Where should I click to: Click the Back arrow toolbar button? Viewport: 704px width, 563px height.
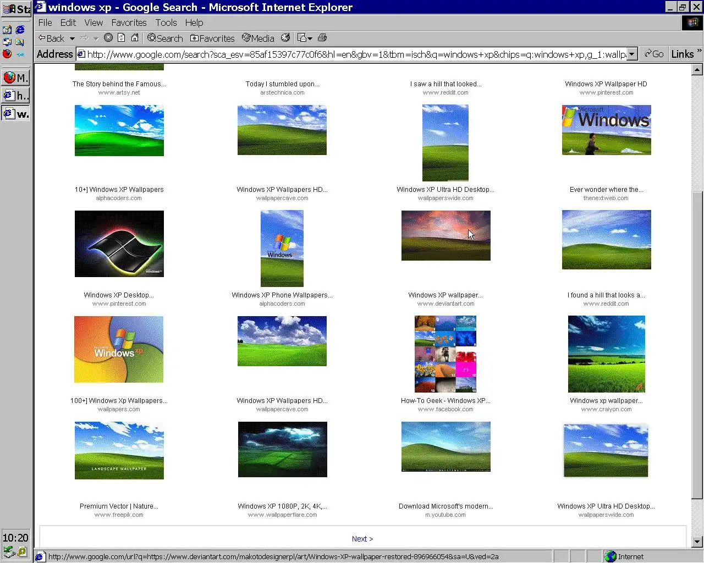(51, 38)
